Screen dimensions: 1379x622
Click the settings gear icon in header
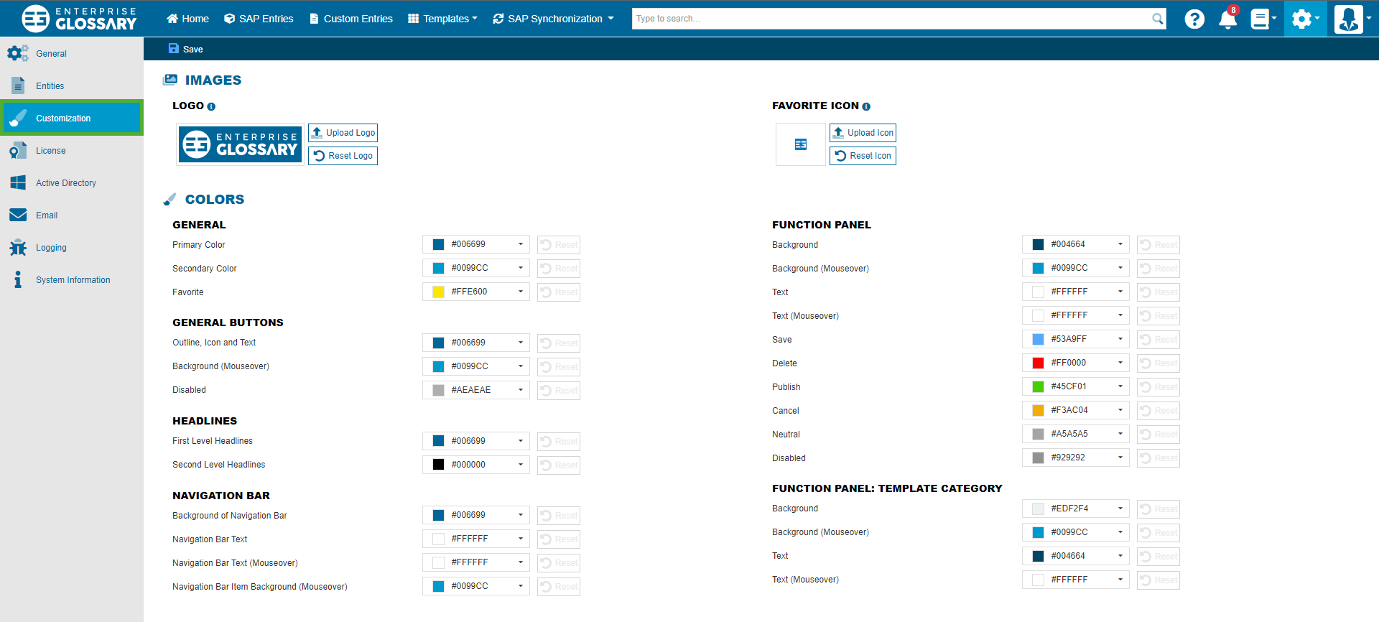(1302, 19)
